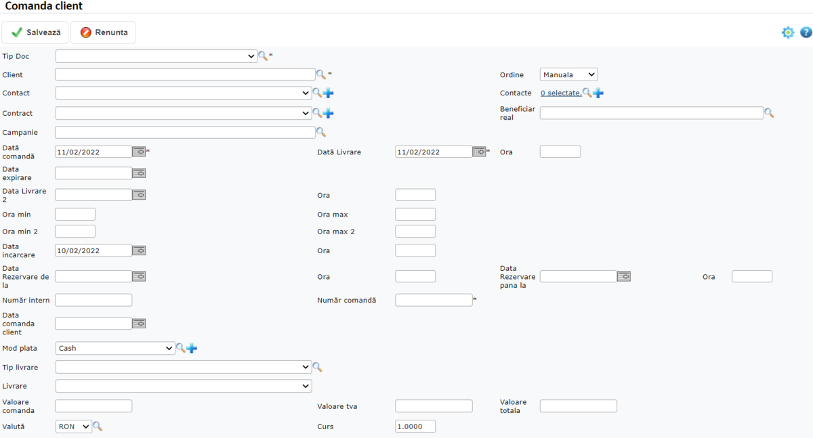Expand the Tip Doc dropdown
This screenshot has width=813, height=438.
[156, 56]
